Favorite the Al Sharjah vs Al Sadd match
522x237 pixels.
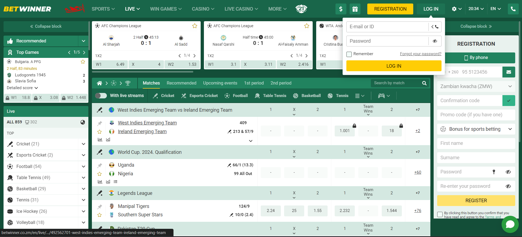[195, 26]
